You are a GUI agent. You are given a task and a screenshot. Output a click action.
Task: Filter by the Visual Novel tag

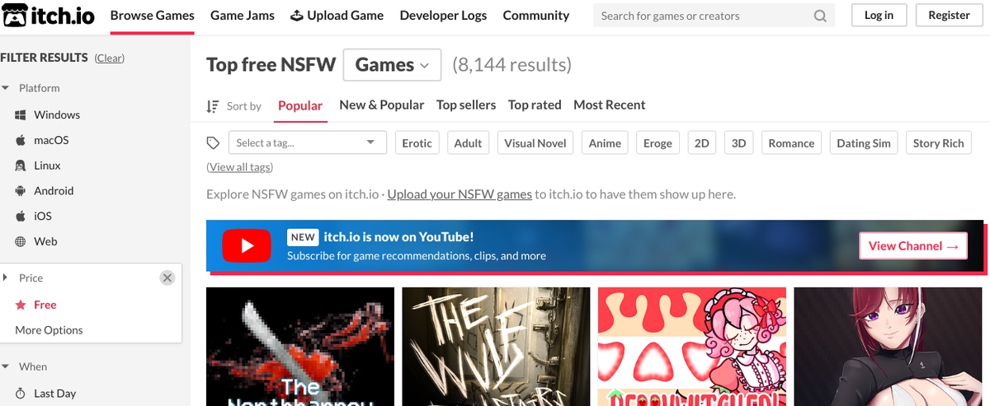535,142
